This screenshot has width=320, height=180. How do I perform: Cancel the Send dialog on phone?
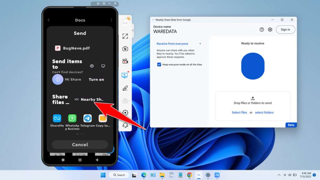click(x=80, y=144)
